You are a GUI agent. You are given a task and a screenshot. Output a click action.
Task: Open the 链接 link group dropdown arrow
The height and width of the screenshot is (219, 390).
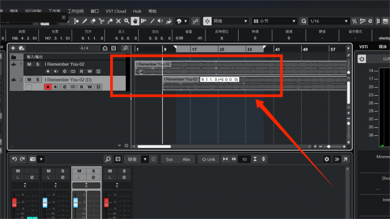145,159
